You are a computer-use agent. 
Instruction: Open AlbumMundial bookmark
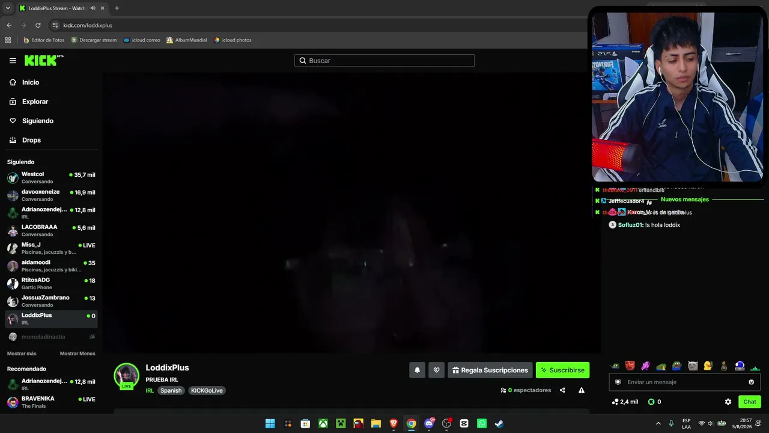187,40
